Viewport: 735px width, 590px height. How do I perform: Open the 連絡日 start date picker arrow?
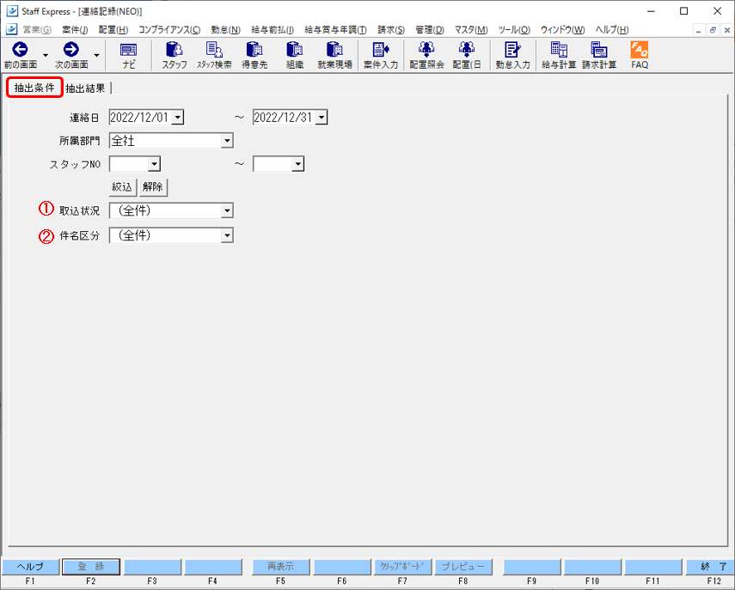178,117
